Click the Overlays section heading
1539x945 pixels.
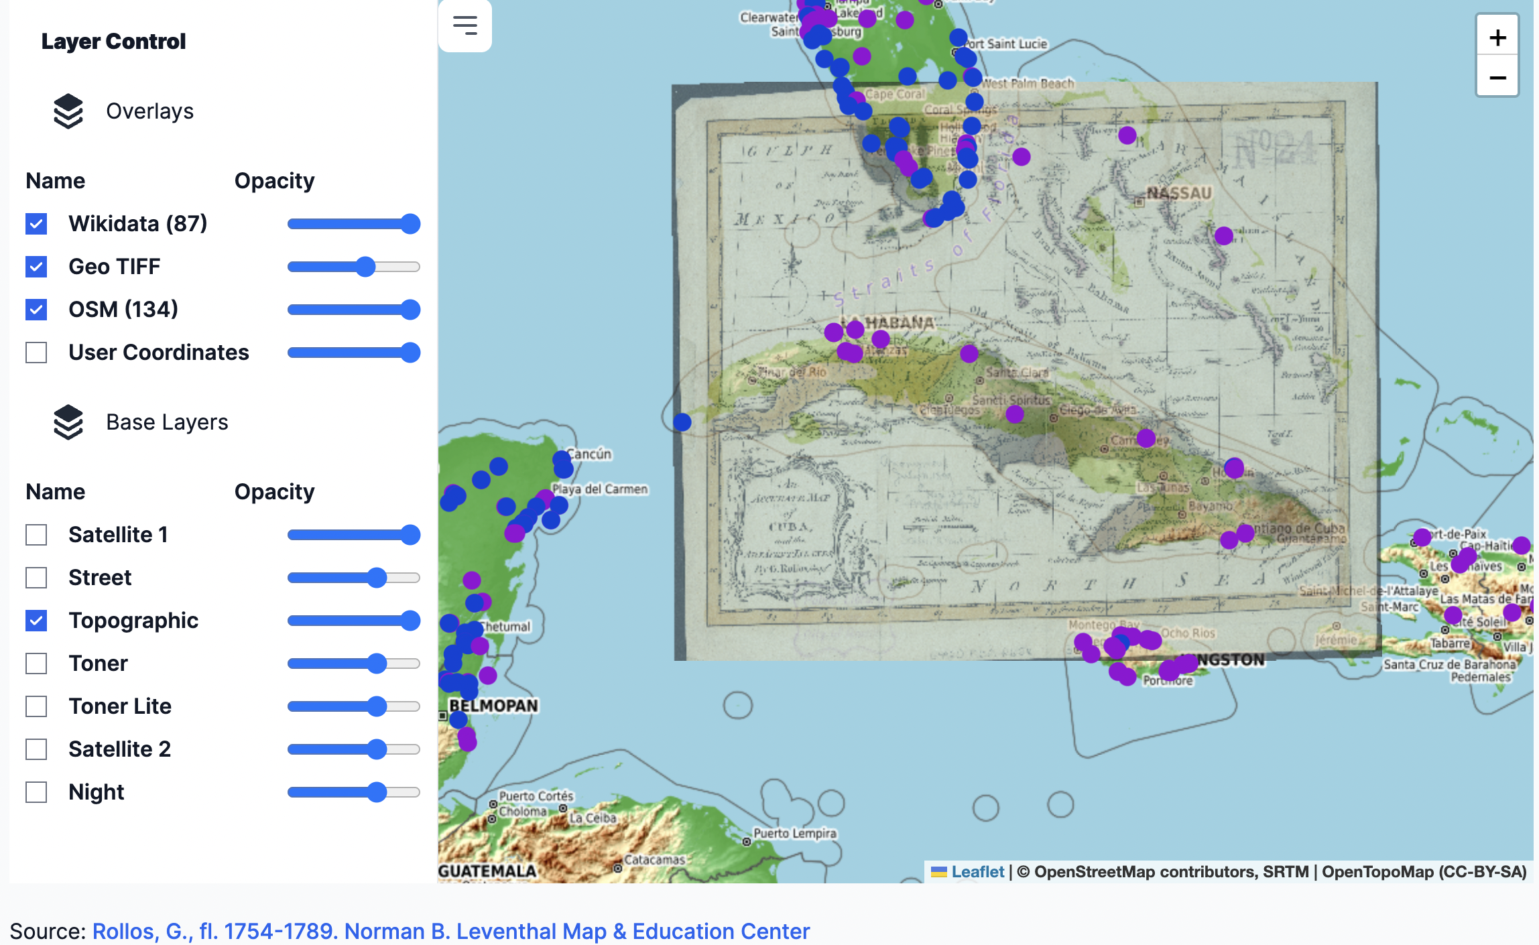point(149,111)
